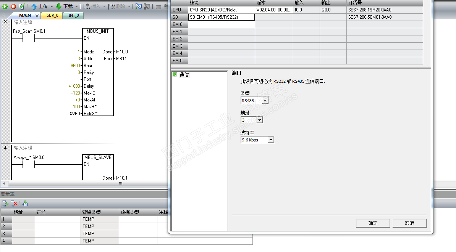Delete a row in the variable table
Image resolution: width=456 pixels, height=252 pixels.
14,204
